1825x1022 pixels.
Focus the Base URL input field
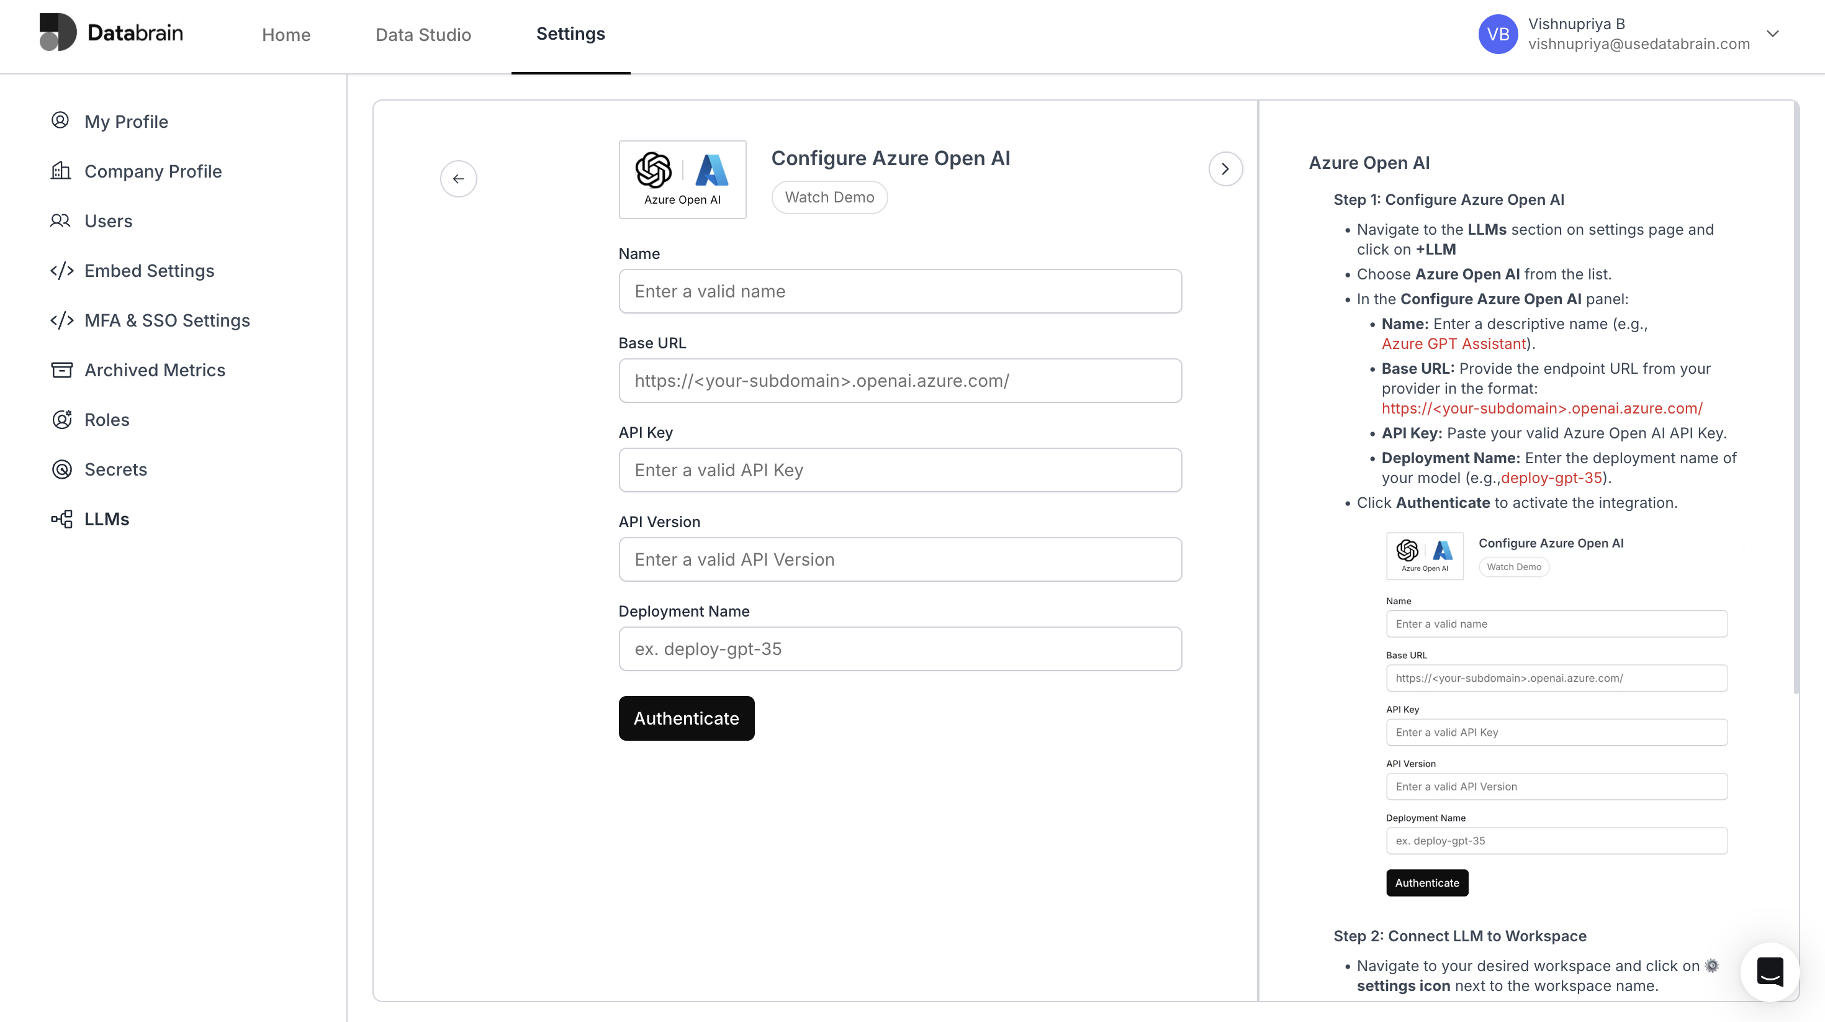pyautogui.click(x=899, y=381)
